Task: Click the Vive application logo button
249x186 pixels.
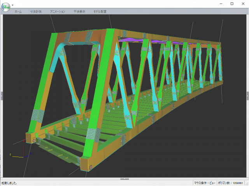Action: (x=6, y=7)
